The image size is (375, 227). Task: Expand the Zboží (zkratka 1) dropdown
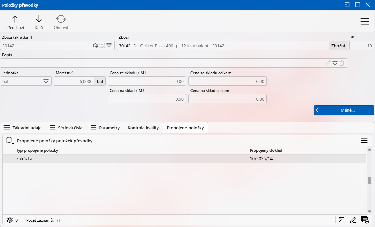[109, 45]
